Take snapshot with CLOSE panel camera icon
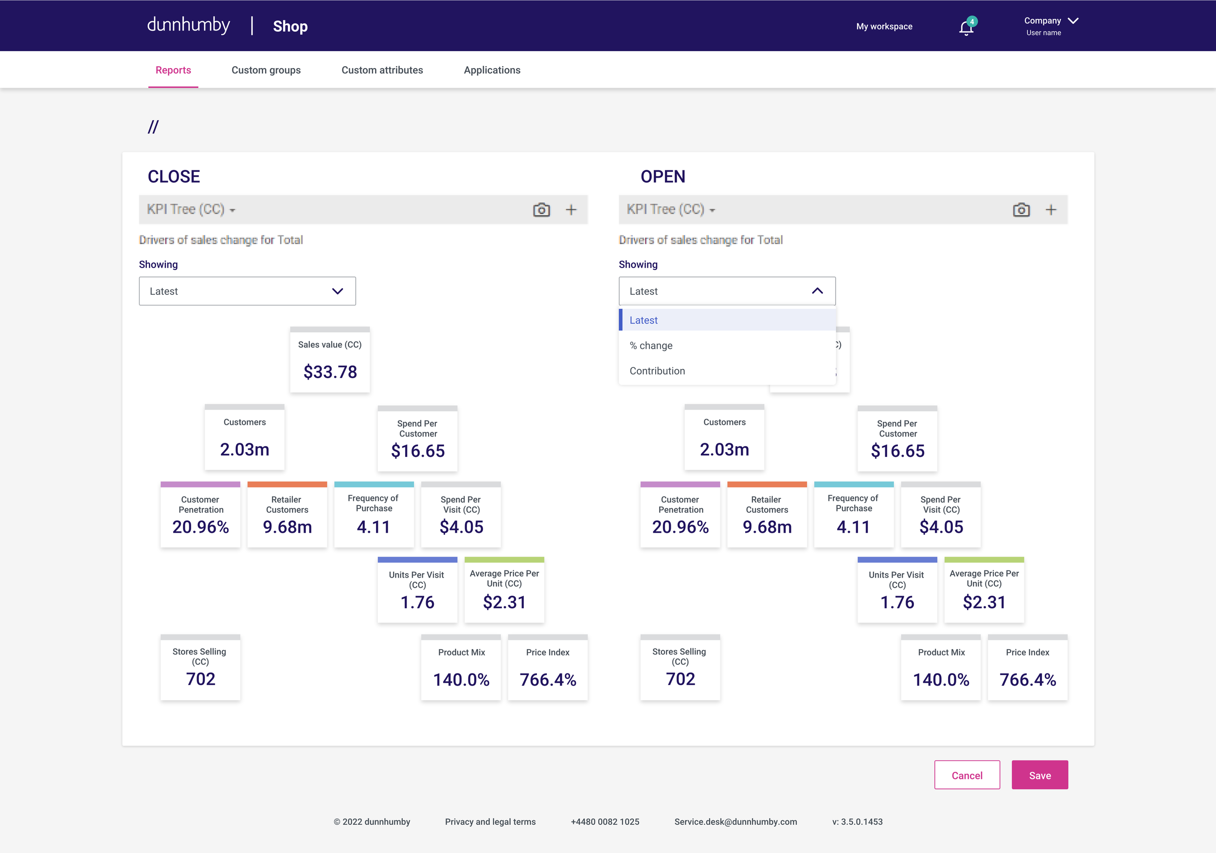The width and height of the screenshot is (1216, 853). coord(541,210)
